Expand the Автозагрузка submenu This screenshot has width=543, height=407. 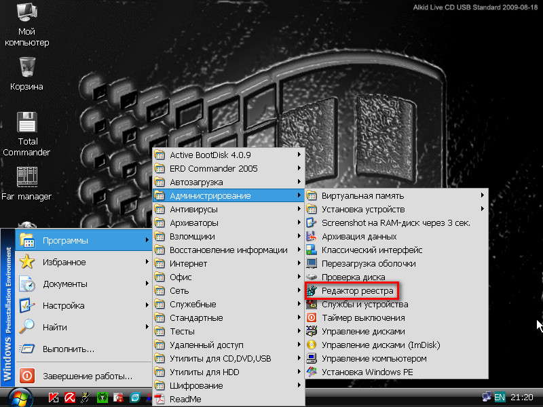pos(229,182)
